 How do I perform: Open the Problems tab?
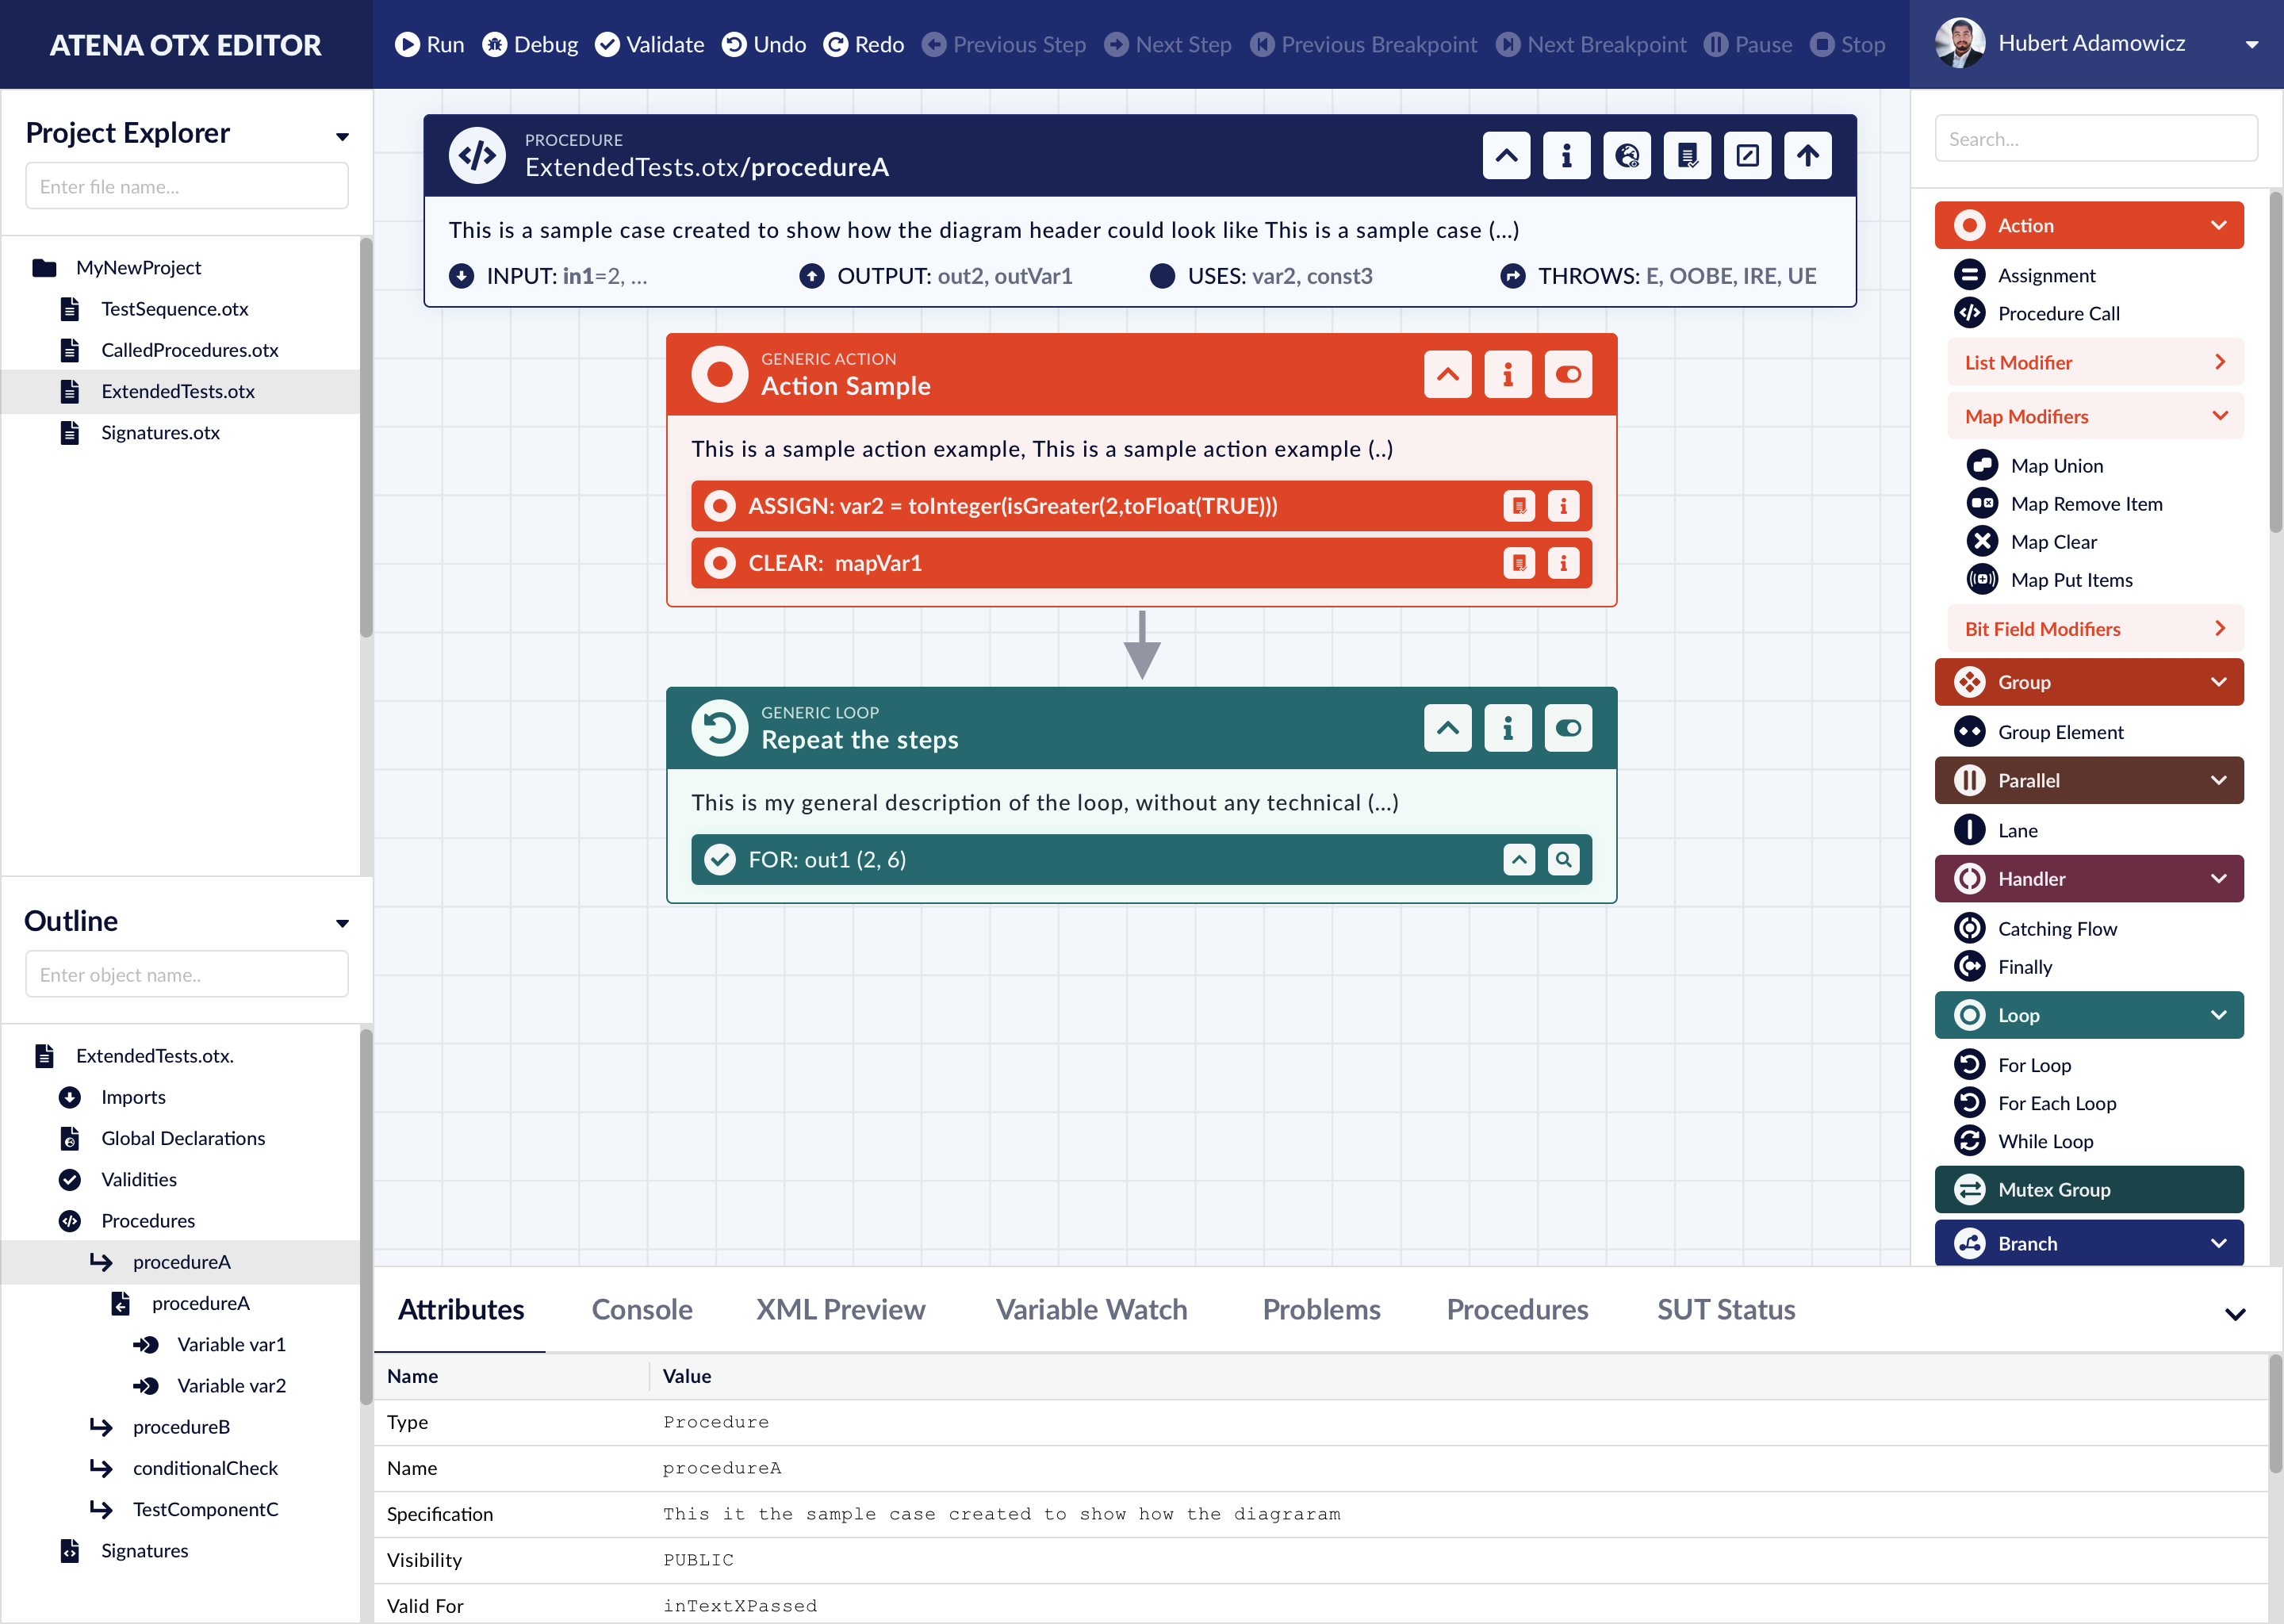[1321, 1309]
